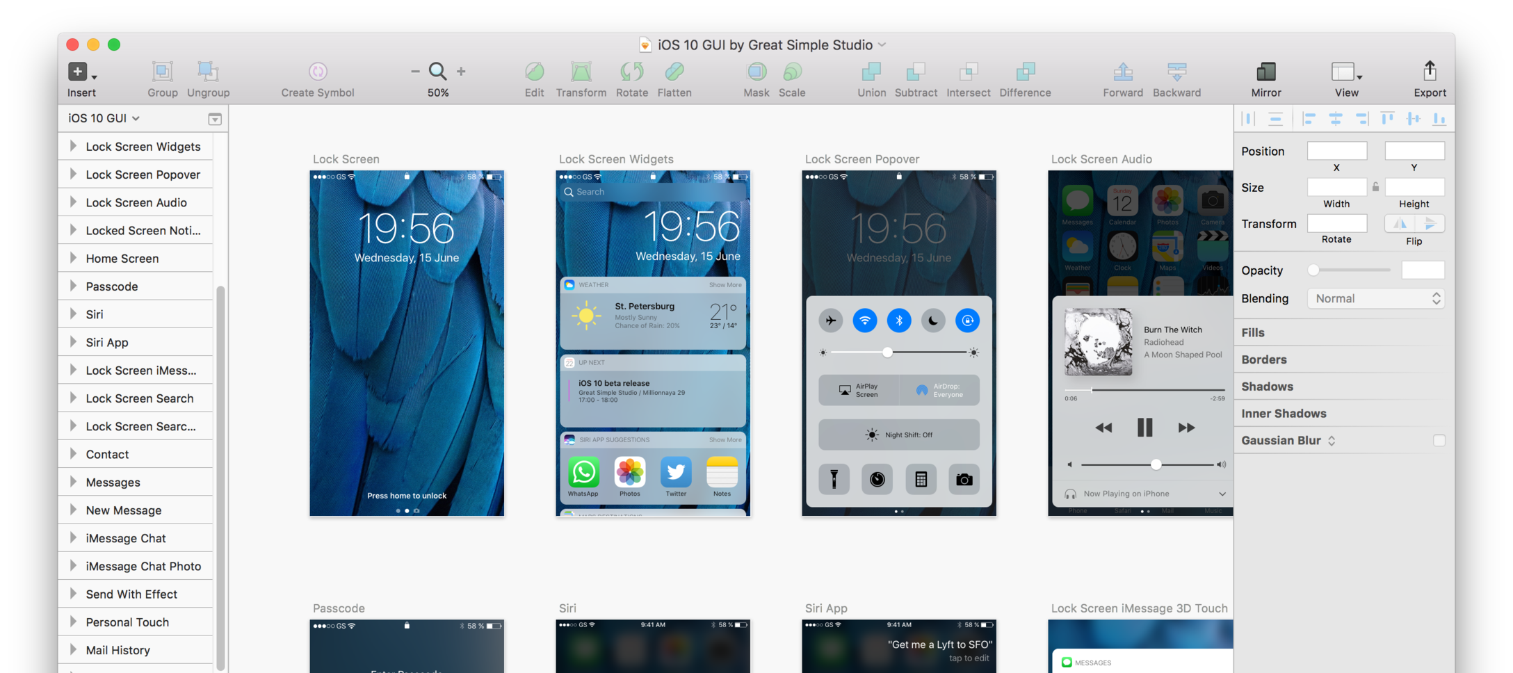Expand the Home Screen artboard group
The height and width of the screenshot is (673, 1513).
point(73,258)
